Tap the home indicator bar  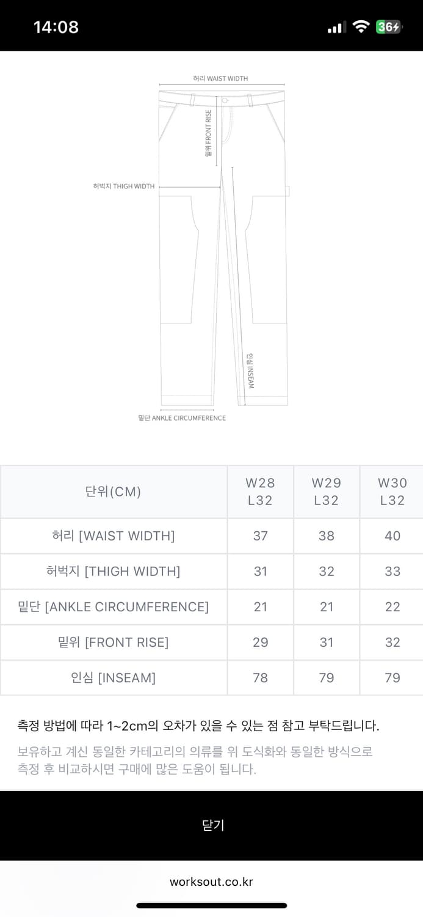tap(211, 905)
